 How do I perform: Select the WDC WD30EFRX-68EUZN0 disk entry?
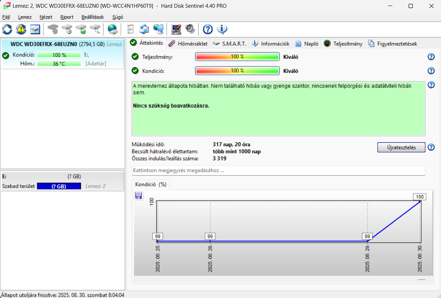tap(62, 54)
